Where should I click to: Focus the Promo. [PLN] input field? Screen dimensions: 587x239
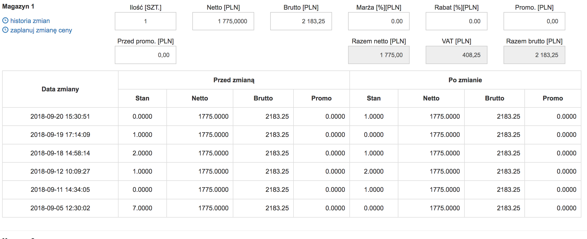(x=534, y=21)
